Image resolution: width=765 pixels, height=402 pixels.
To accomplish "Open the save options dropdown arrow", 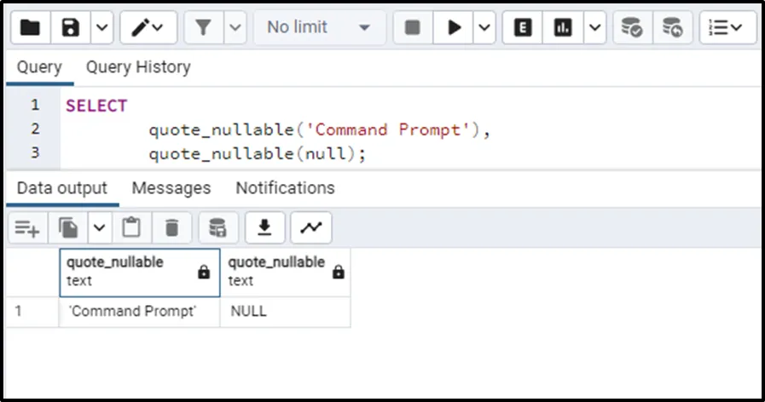I will pyautogui.click(x=101, y=28).
